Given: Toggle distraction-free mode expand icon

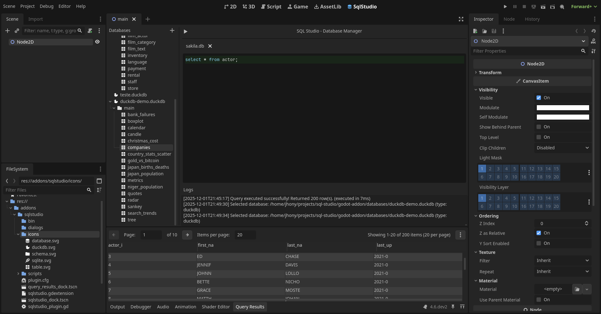Looking at the screenshot, I should click(461, 19).
